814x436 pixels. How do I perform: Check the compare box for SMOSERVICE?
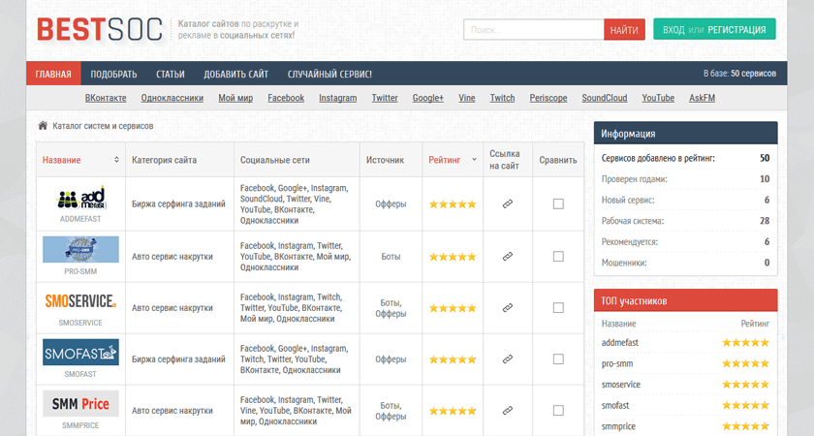pyautogui.click(x=558, y=308)
